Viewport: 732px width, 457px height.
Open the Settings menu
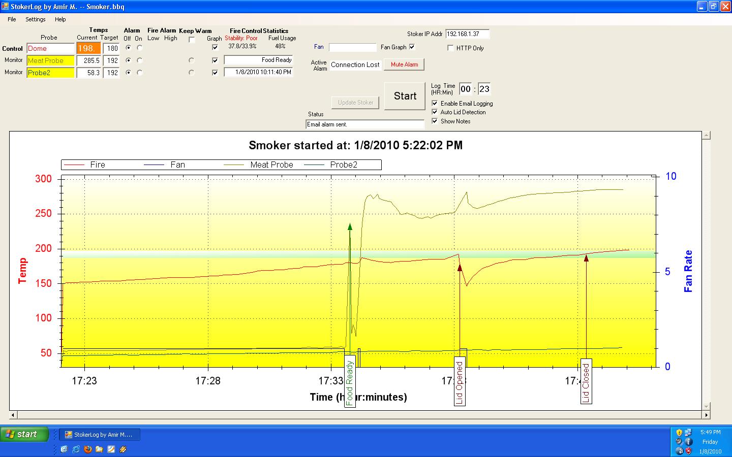36,19
